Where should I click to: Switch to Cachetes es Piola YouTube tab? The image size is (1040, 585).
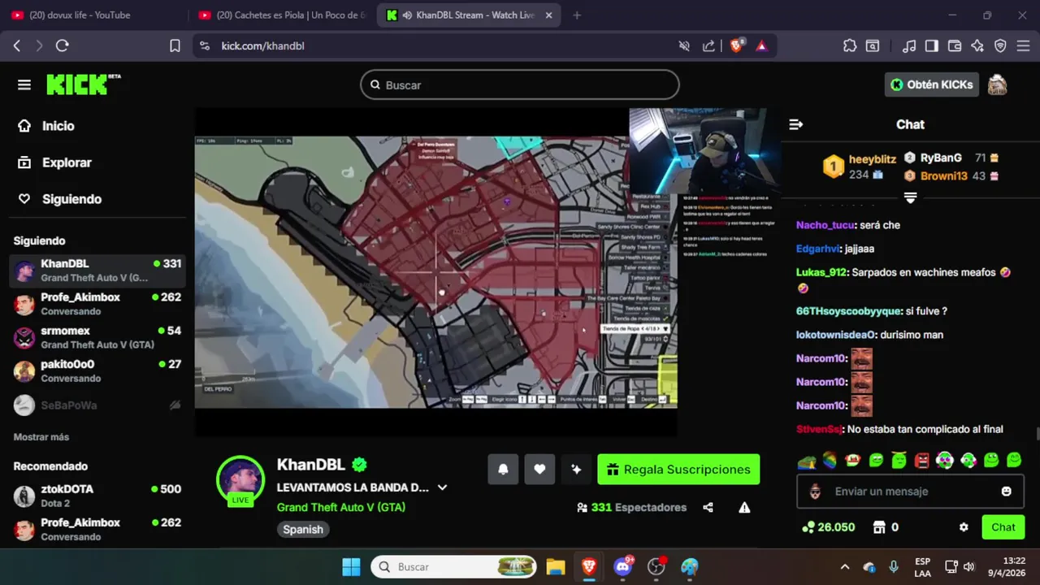[283, 15]
